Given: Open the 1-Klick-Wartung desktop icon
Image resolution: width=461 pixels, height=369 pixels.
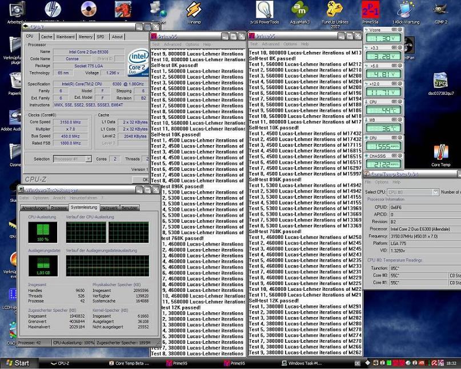Looking at the screenshot, I should 406,13.
